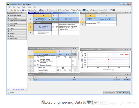Open the Young's Modulus unit dropdown

[70, 70]
